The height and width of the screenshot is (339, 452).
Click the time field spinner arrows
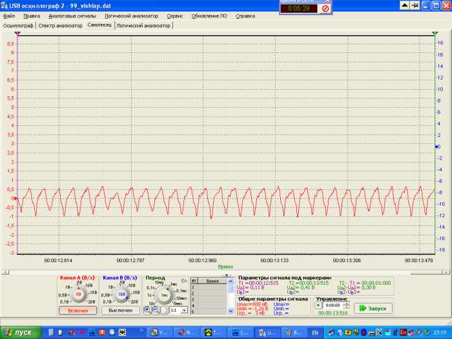click(x=347, y=305)
